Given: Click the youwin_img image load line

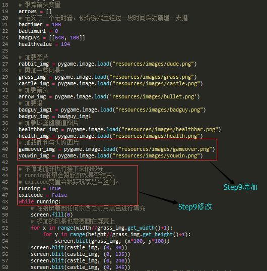Looking at the screenshot, I should click(110, 156).
